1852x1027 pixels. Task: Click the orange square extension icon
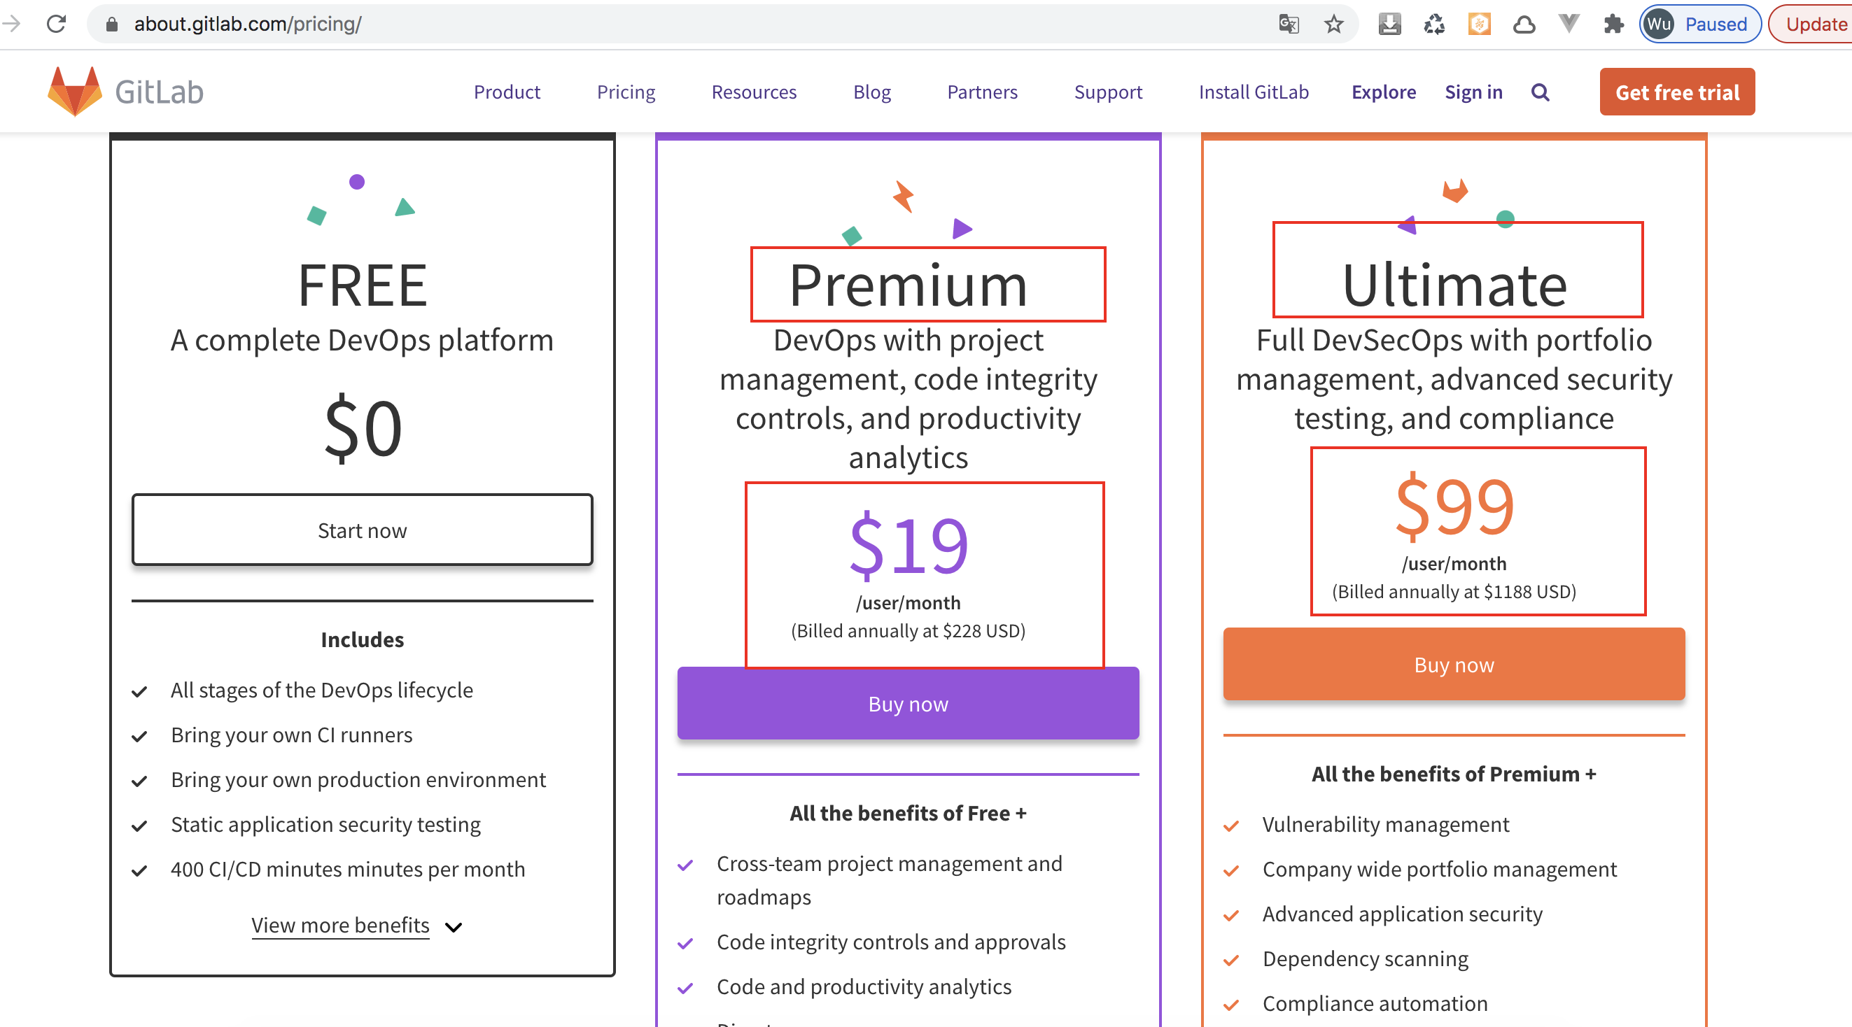coord(1479,24)
